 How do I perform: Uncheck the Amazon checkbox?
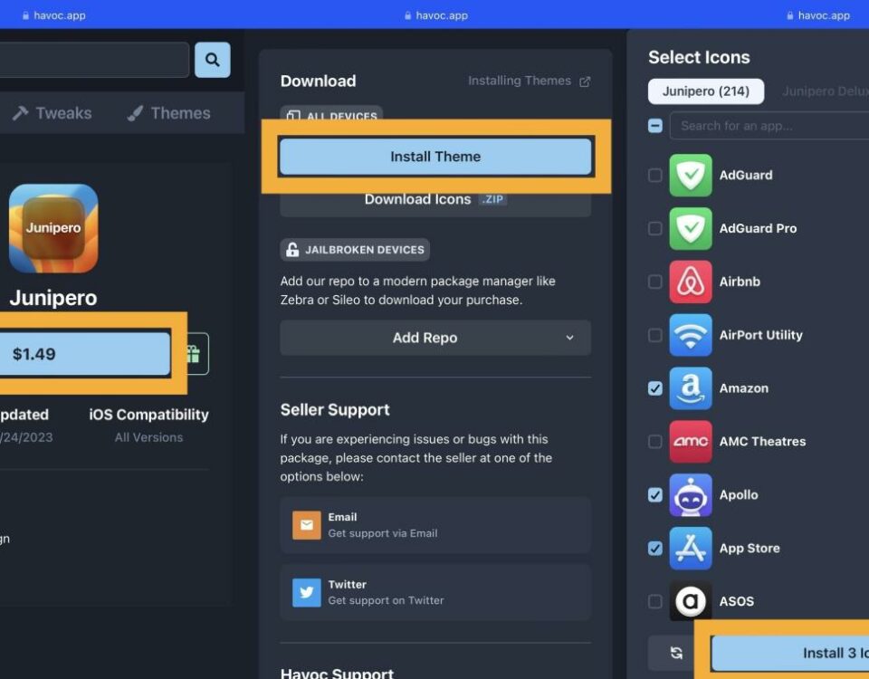coord(655,388)
